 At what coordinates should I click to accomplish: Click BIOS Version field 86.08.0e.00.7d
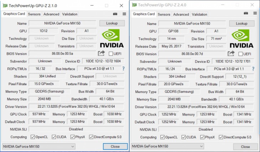pos(192,54)
